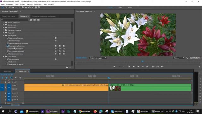Step back one frame
The image size is (202, 114).
(134, 66)
